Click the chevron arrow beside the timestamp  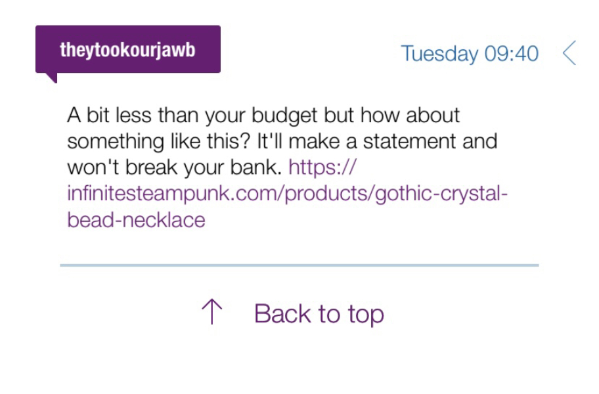569,53
